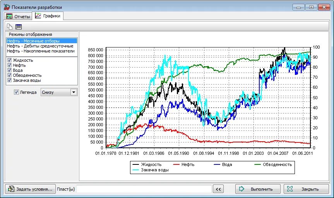Screen dimensions: 334x198
Task: Click the 01.06.2011 date axis label
Action: click(x=303, y=153)
